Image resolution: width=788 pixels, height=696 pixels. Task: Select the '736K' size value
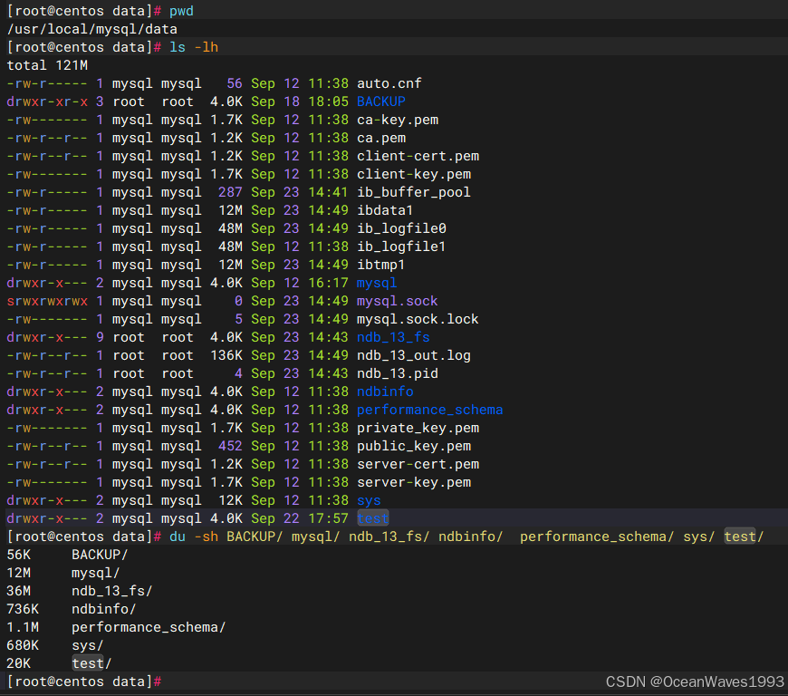tap(23, 609)
